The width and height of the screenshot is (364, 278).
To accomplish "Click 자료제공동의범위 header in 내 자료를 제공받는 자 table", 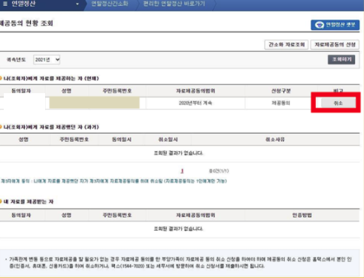I will [196, 215].
